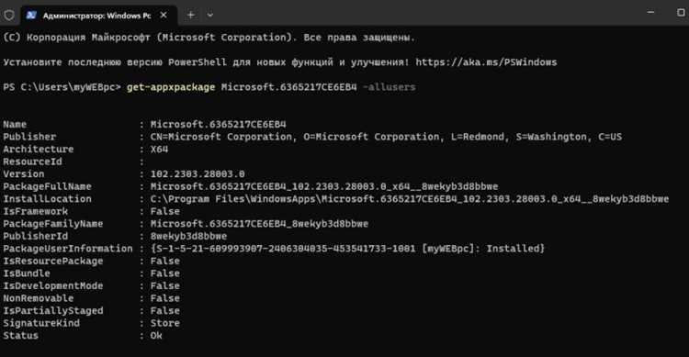Click the PackageUserInformation SID value

coord(347,249)
